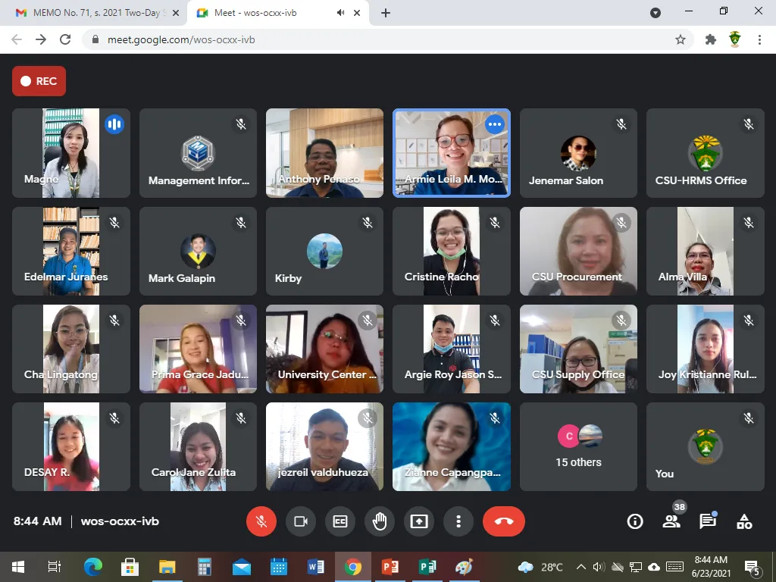Click the 15 others participants tile
This screenshot has width=776, height=582.
[578, 446]
